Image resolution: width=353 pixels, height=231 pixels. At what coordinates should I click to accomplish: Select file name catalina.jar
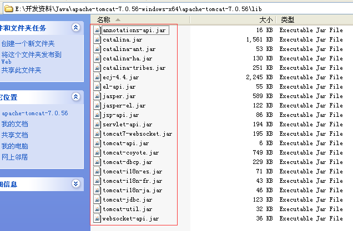(x=123, y=39)
